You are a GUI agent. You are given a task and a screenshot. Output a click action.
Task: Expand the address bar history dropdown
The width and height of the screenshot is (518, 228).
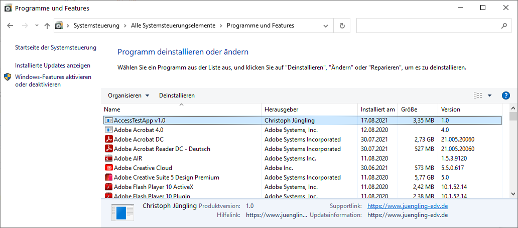click(326, 25)
